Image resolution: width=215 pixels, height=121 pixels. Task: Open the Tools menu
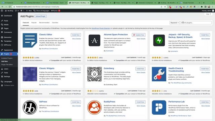tap(6, 73)
